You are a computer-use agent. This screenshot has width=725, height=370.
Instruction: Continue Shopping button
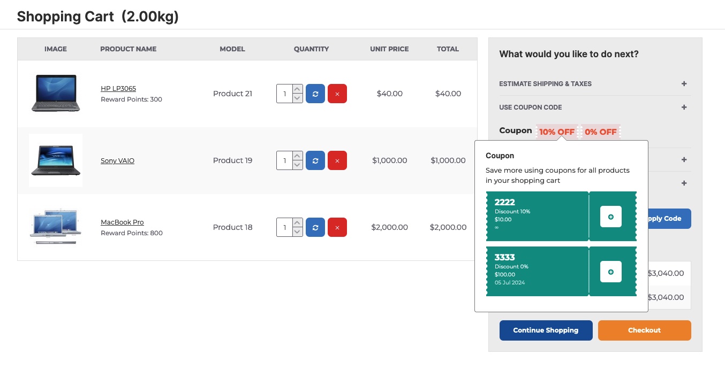(546, 330)
